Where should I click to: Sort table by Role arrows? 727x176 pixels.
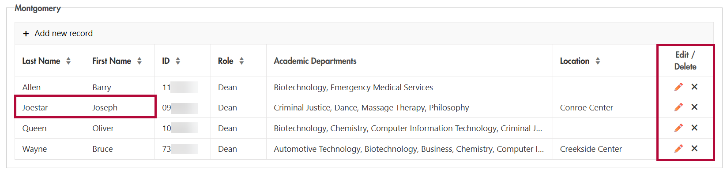(x=241, y=61)
